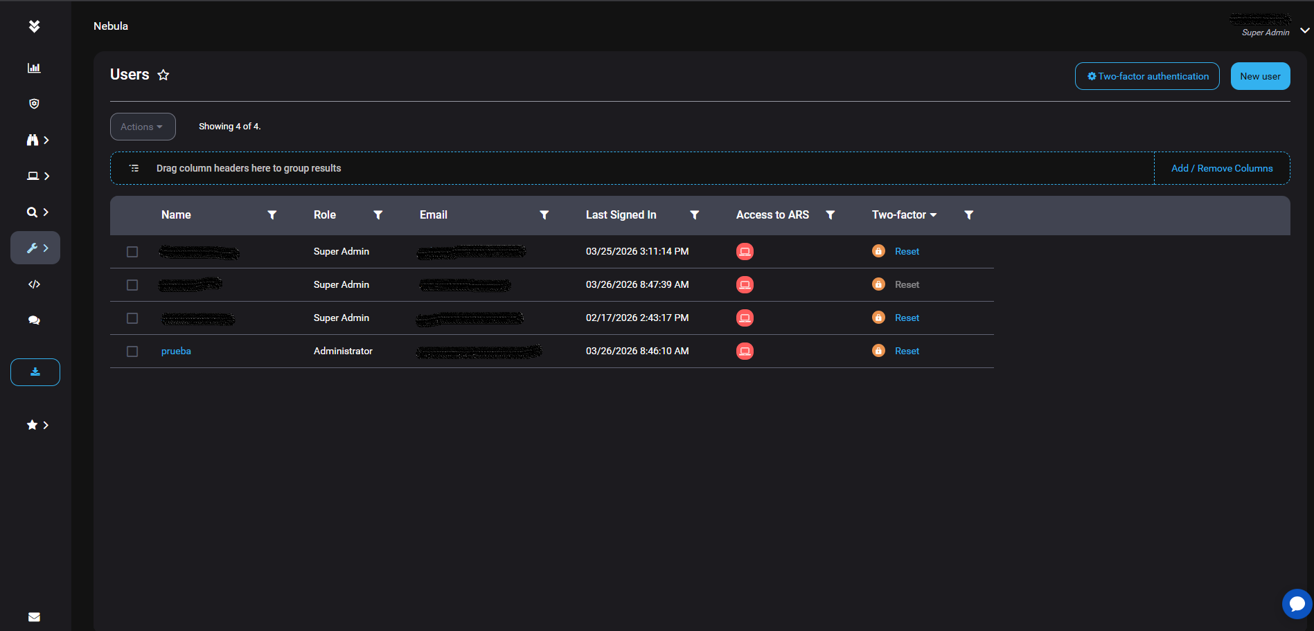This screenshot has height=631, width=1314.
Task: Click the chat bubbles icon in sidebar
Action: [34, 320]
